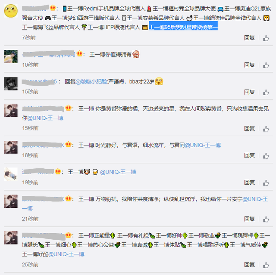The image size is (276, 275).
Task: Like the comment posted 21秒前
Action: [266, 219]
